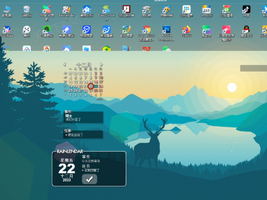Open the WizNote shortcut
Viewport: 267px width, 200px height.
click(7, 31)
